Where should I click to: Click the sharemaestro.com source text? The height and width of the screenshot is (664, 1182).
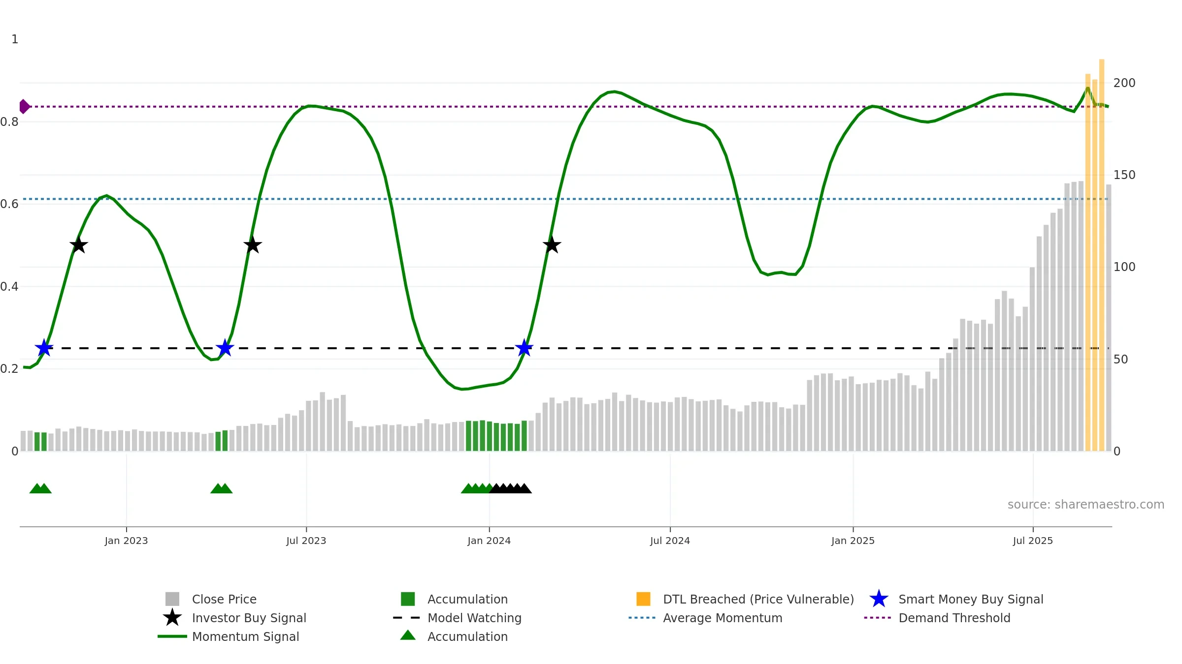click(1085, 505)
